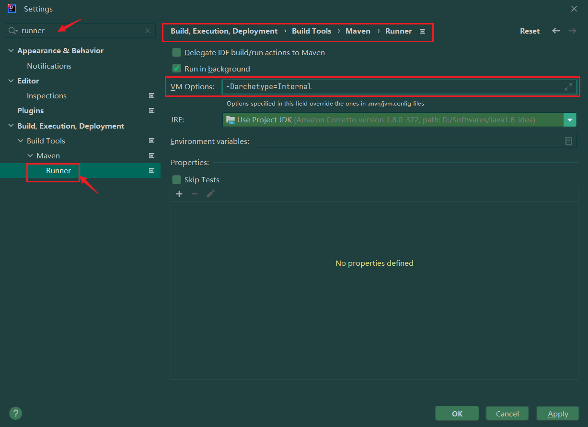Focus the settings search field
Image resolution: width=588 pixels, height=427 pixels.
80,31
